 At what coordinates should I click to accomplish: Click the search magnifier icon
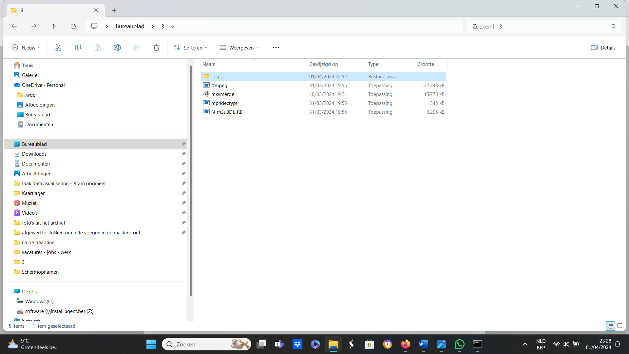pos(613,26)
